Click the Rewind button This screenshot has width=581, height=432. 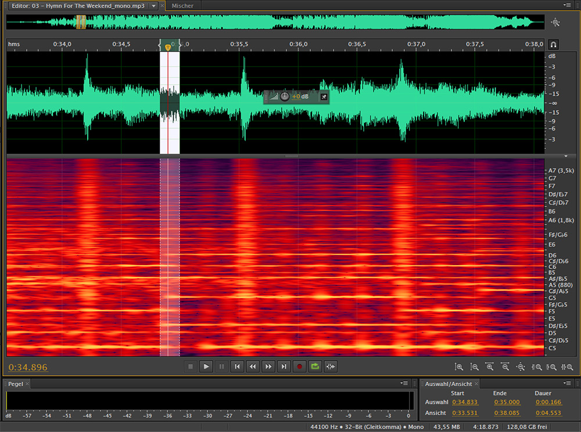(x=252, y=366)
